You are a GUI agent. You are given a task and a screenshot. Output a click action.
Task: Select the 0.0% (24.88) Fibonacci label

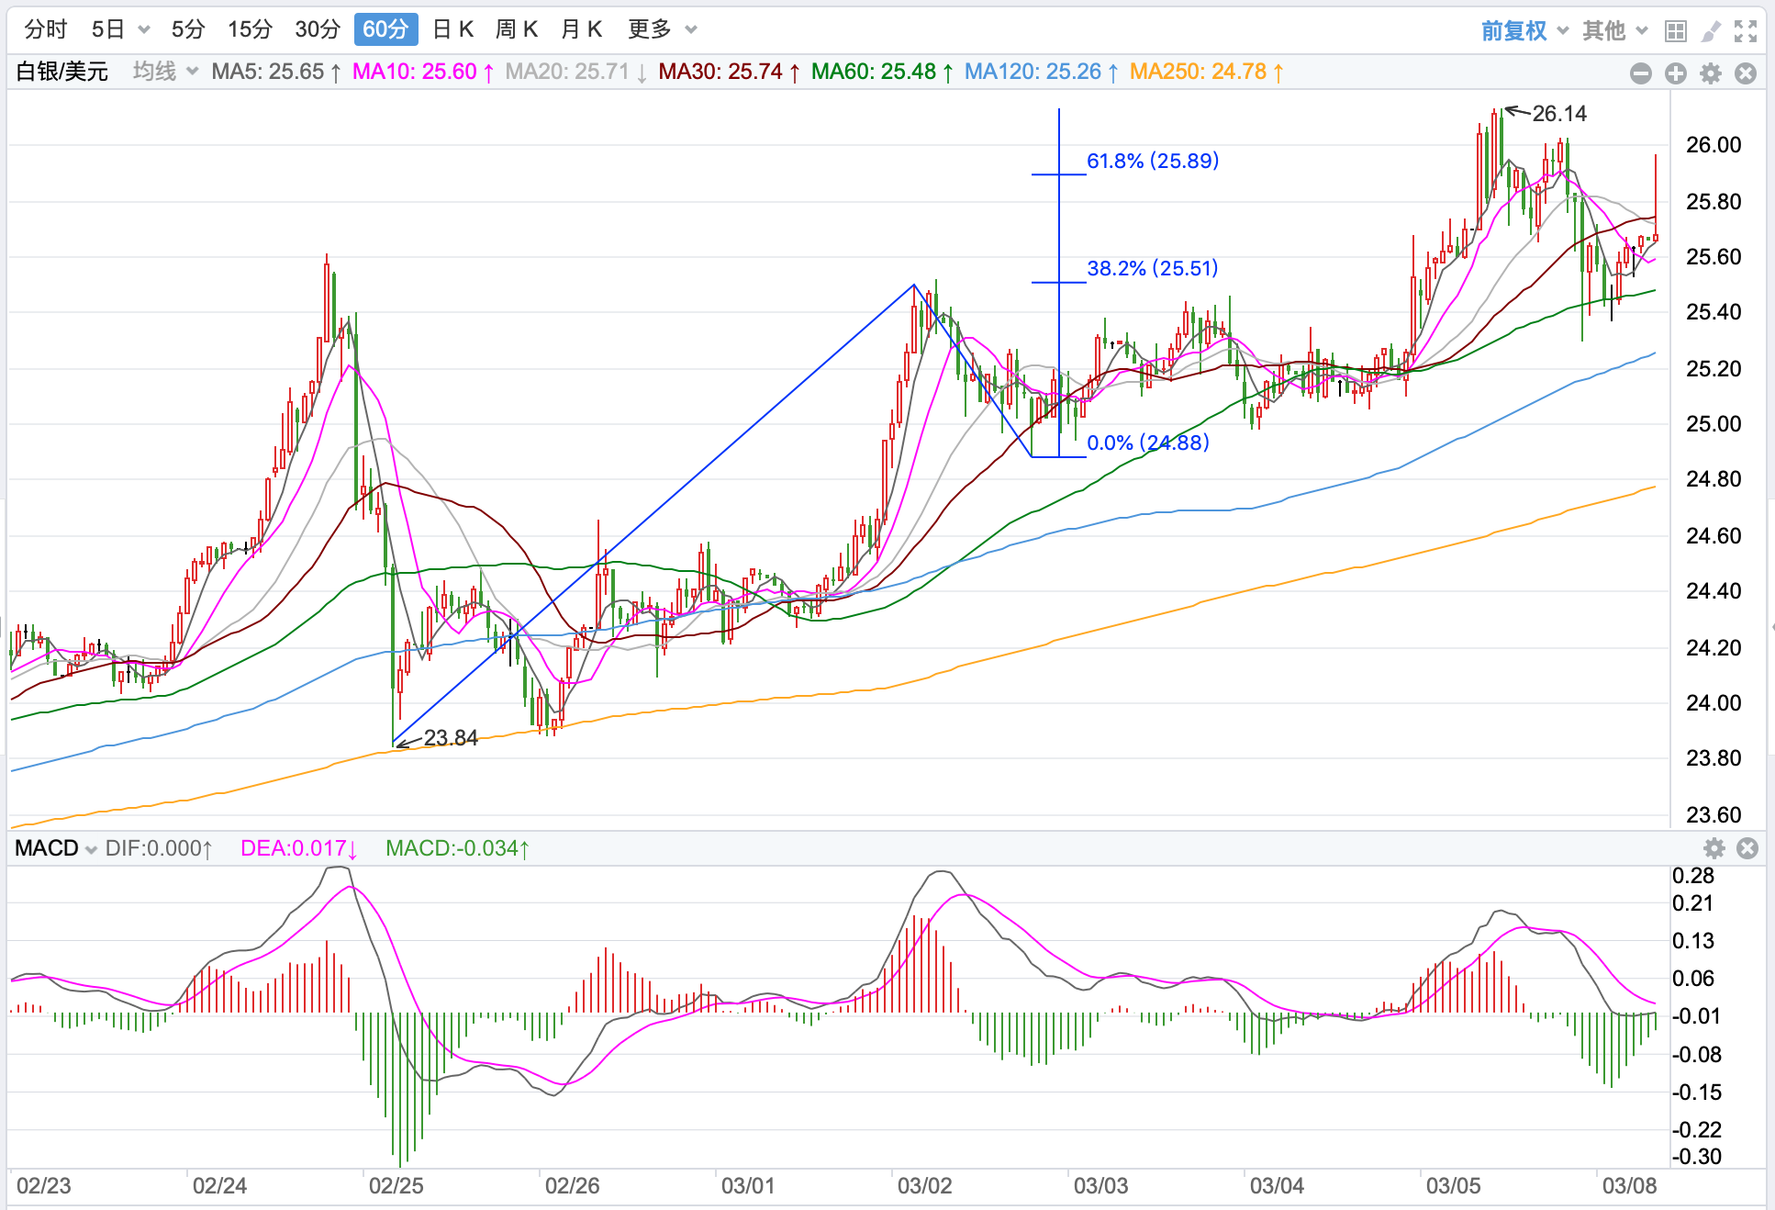point(1148,443)
